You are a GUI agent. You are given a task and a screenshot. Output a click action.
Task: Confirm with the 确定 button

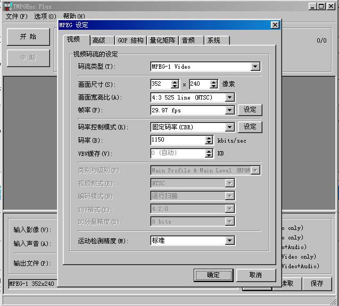tap(213, 275)
